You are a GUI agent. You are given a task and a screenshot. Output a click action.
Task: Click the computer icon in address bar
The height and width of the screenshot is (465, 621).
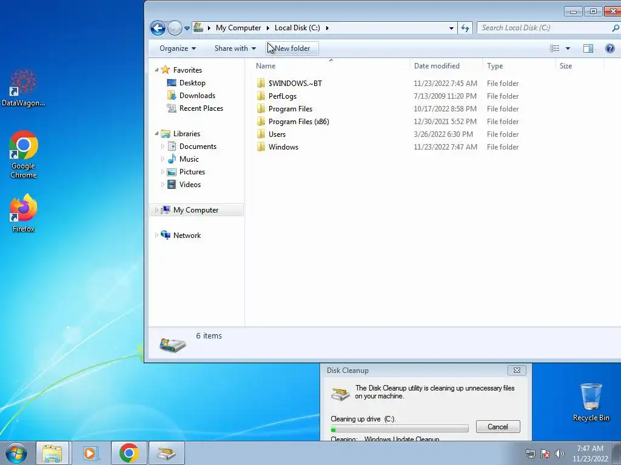pos(198,28)
